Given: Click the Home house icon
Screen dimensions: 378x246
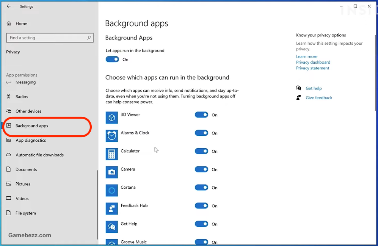Looking at the screenshot, I should tap(9, 24).
